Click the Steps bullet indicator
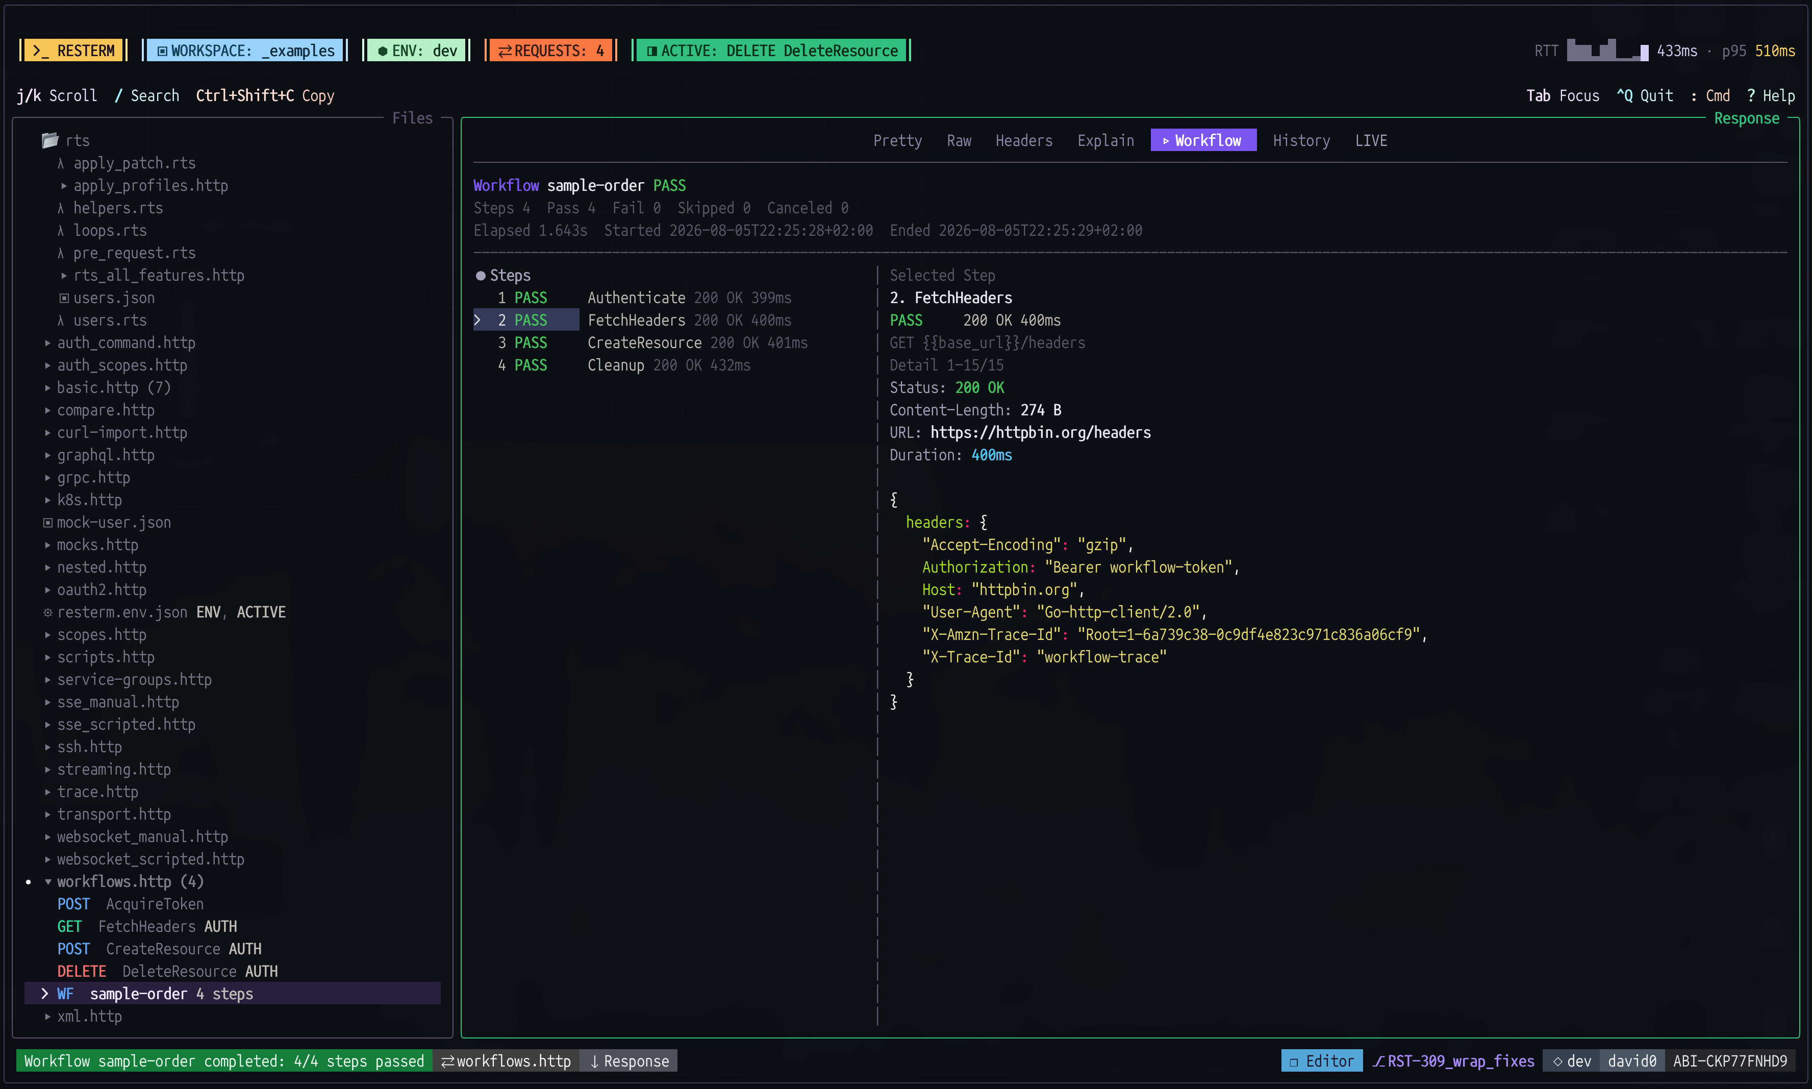 tap(481, 276)
